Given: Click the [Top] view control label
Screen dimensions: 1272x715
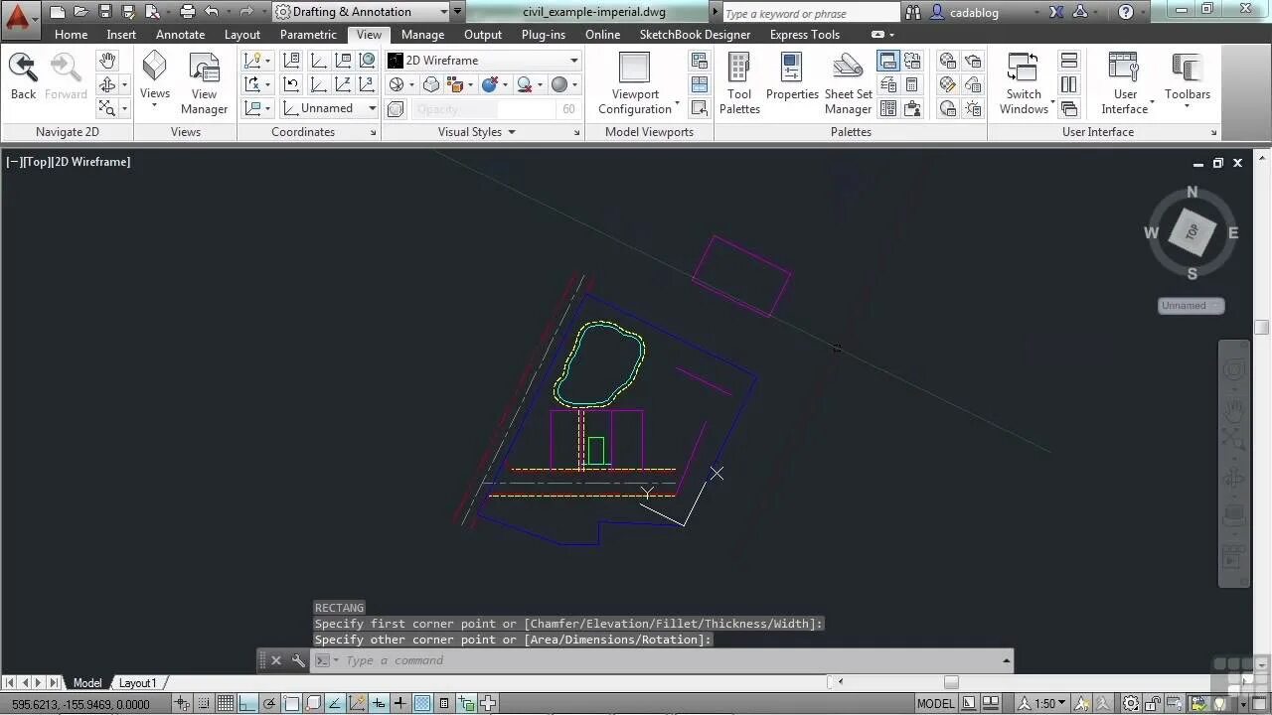Looking at the screenshot, I should (x=37, y=161).
